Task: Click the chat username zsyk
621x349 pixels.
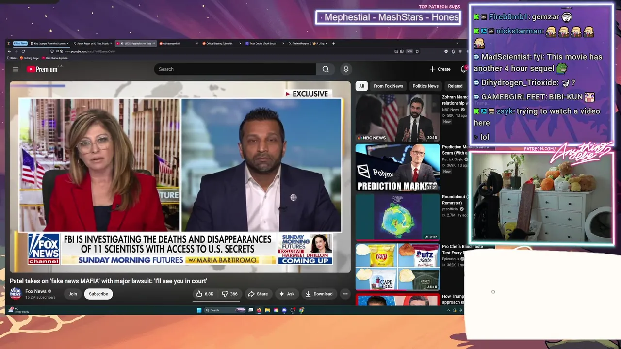Action: coord(505,111)
